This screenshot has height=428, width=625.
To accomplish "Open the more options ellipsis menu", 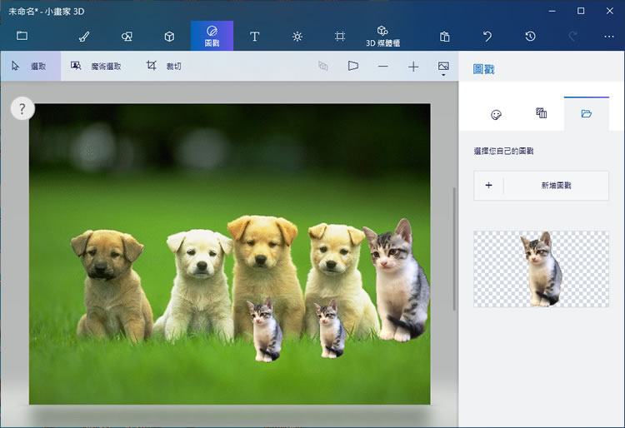I will coord(609,37).
